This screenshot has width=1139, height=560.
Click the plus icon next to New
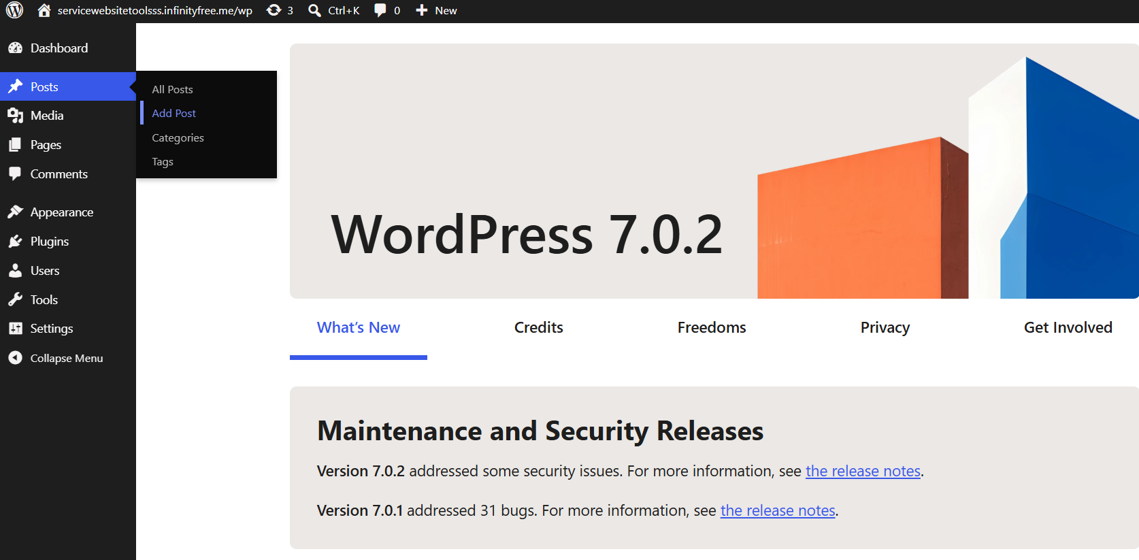coord(422,10)
